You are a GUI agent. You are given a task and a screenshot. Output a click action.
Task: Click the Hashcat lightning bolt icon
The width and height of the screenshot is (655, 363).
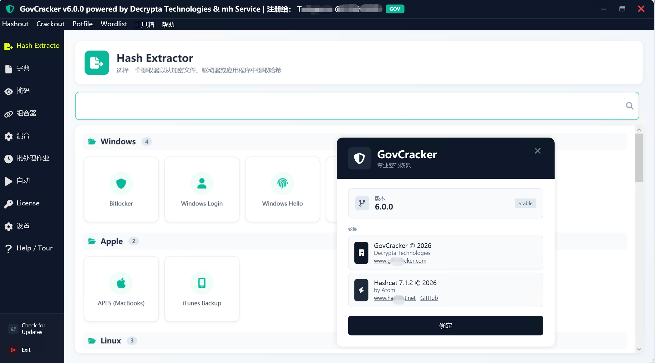(x=361, y=290)
